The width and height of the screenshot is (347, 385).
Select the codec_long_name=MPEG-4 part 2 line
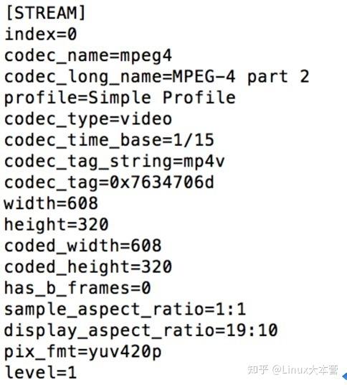[157, 77]
